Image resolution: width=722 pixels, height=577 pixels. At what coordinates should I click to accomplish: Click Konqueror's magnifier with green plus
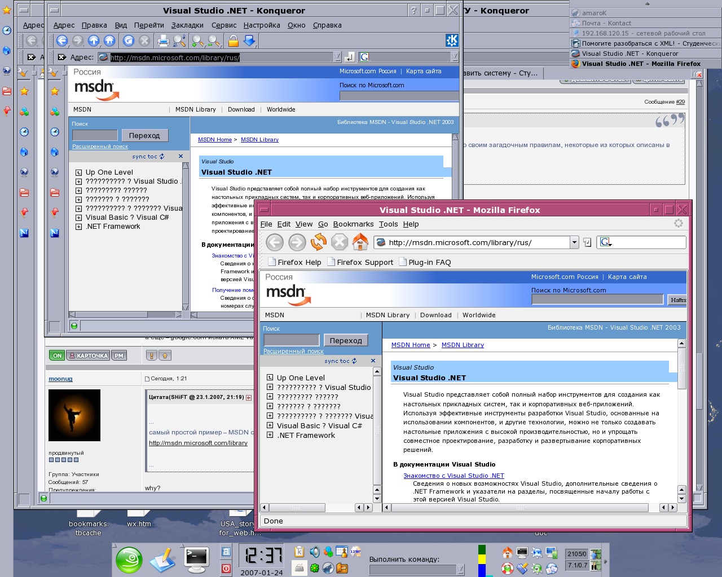(x=198, y=41)
